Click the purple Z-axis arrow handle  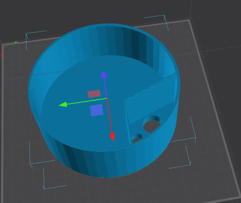[103, 75]
